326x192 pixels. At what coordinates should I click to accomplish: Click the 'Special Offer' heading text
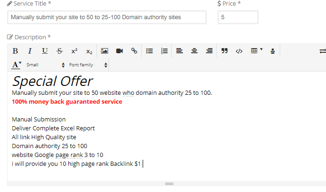click(x=52, y=81)
